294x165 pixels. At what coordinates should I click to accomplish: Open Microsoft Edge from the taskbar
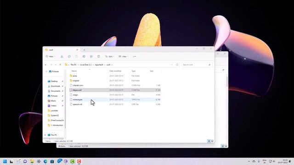point(45,161)
